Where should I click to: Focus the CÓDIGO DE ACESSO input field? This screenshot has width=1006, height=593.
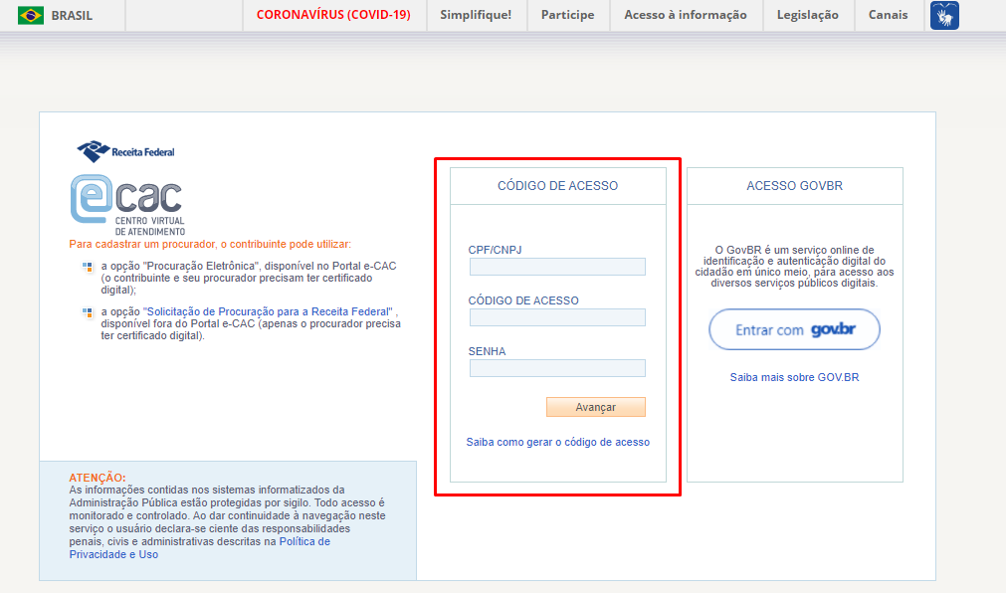point(557,317)
